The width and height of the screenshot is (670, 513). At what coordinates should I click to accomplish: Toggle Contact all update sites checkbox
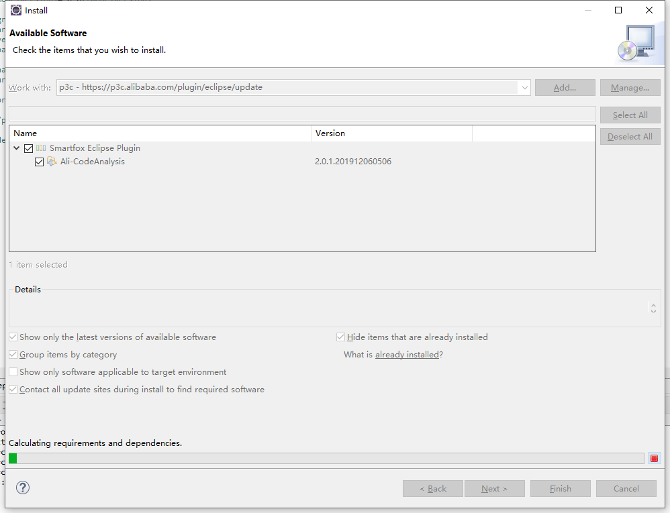pyautogui.click(x=13, y=390)
